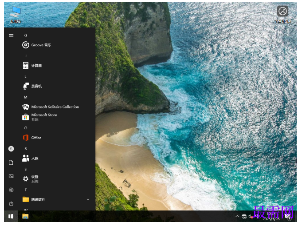The width and height of the screenshot is (302, 226).
Task: Click the letter J group header
Action: (x=26, y=56)
